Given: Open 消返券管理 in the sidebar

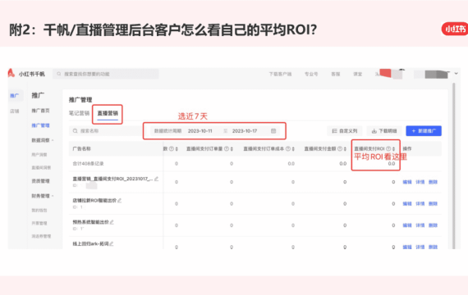Looking at the screenshot, I should tap(41, 236).
